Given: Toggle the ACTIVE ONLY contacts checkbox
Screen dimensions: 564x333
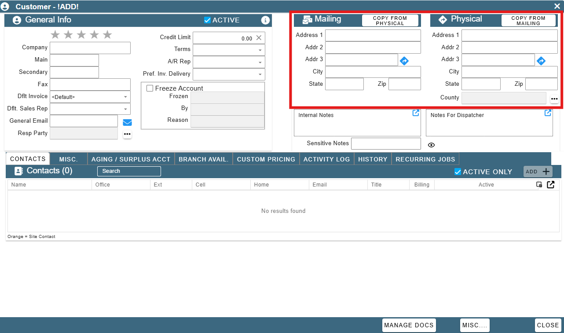Looking at the screenshot, I should (x=458, y=172).
